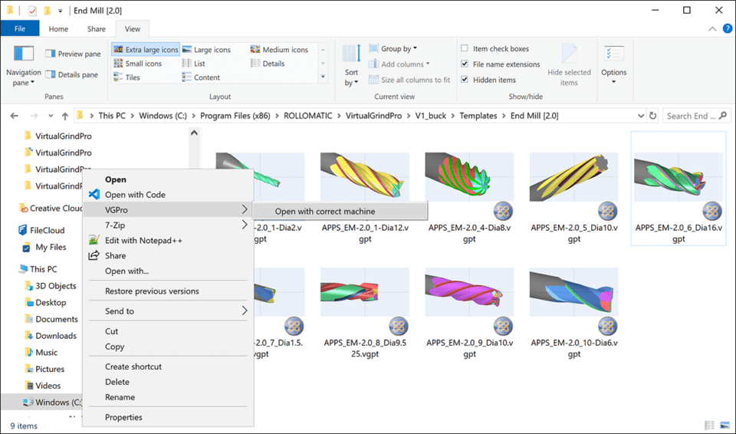This screenshot has width=736, height=434.
Task: Choose Open with correct machine
Action: tap(340, 212)
